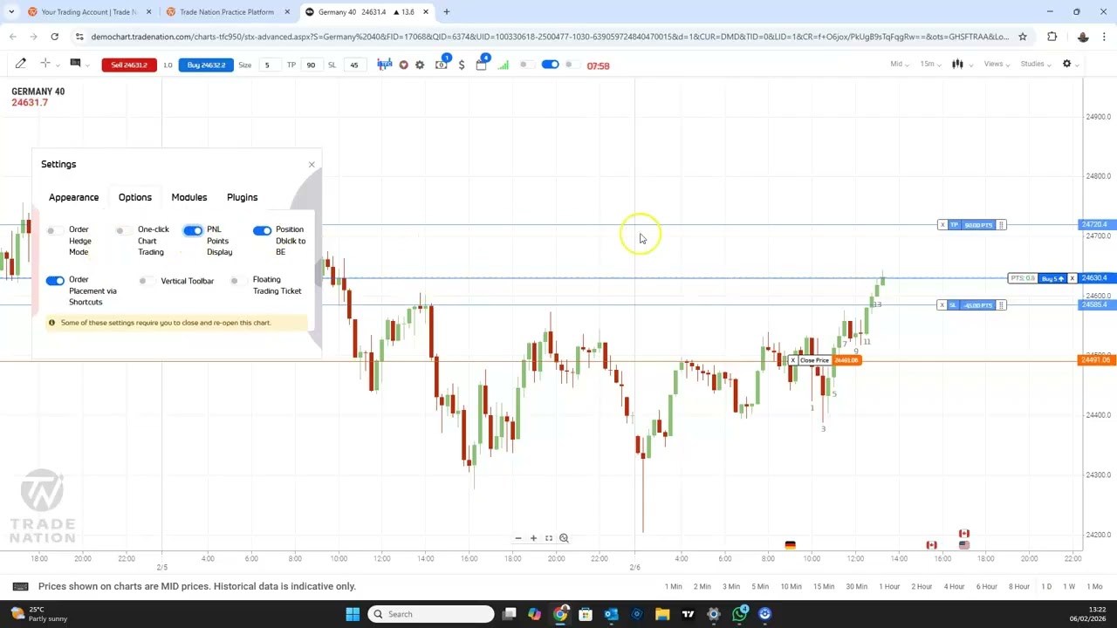Click the magnifier zoom icon below chart
Image resolution: width=1117 pixels, height=628 pixels.
point(564,538)
